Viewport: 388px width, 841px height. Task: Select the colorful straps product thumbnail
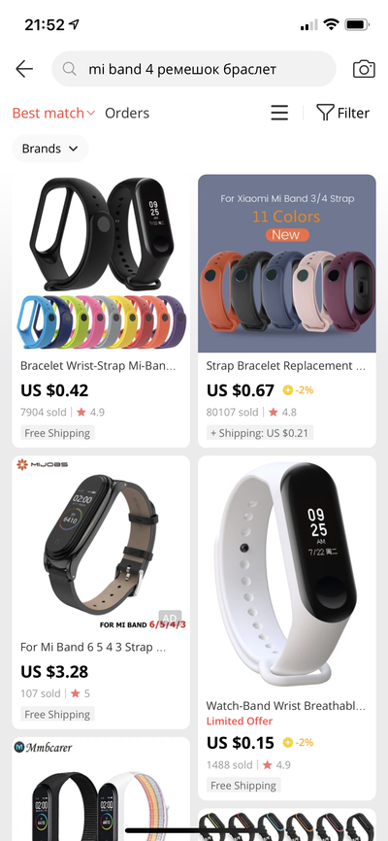pyautogui.click(x=101, y=263)
